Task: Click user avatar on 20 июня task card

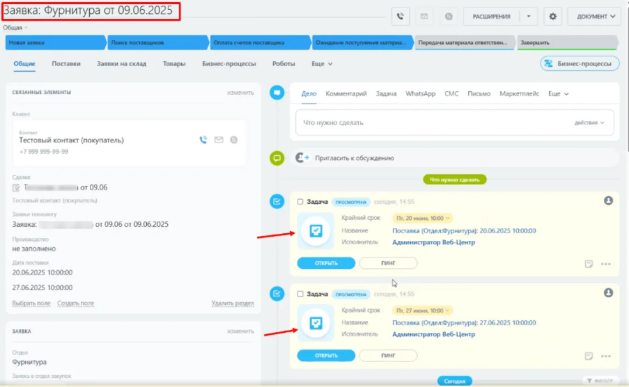Action: (x=608, y=200)
